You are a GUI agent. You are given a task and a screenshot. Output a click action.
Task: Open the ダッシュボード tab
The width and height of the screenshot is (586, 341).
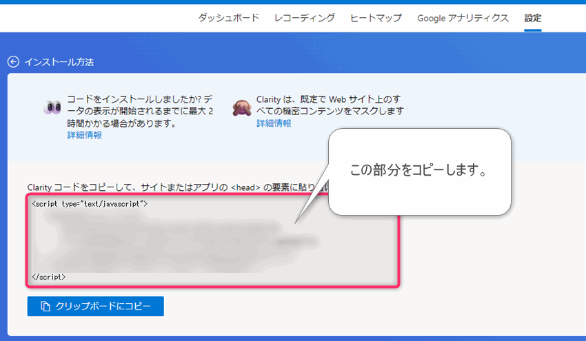[x=228, y=18]
